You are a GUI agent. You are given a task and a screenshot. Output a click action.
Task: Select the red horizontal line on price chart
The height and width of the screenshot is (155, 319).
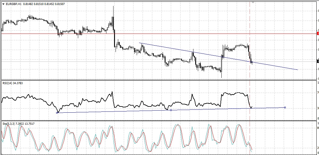[x=159, y=34]
